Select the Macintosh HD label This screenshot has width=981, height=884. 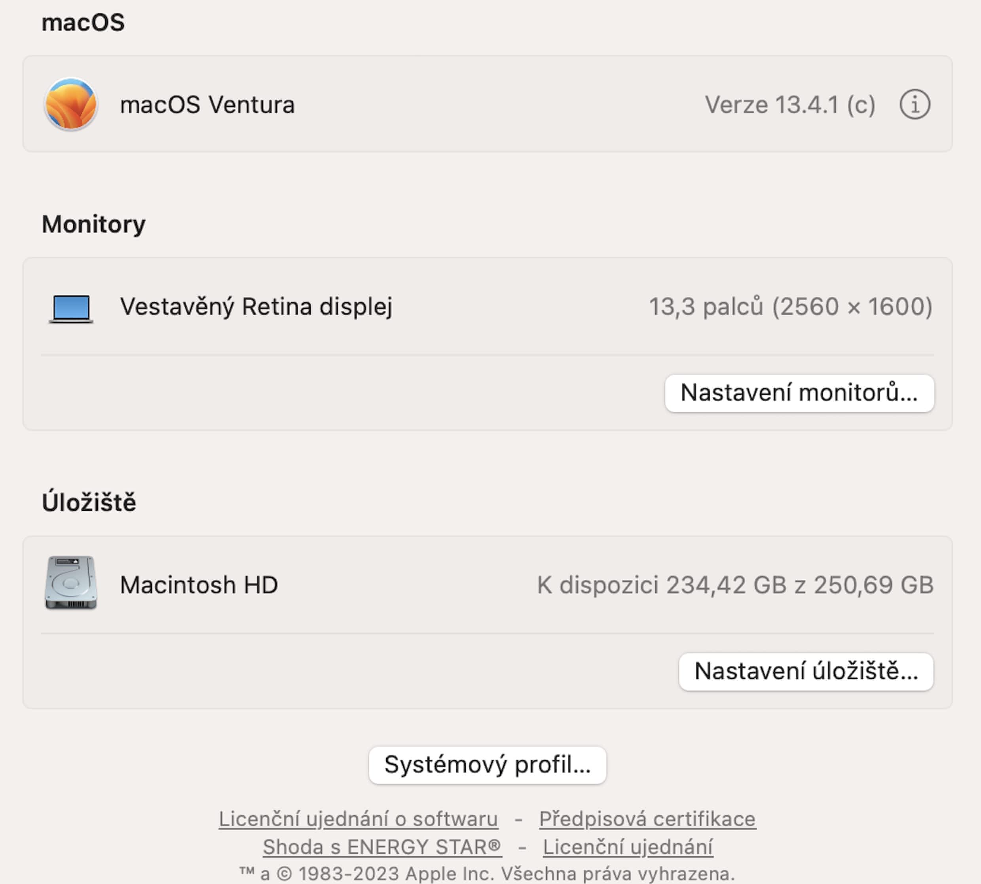click(x=199, y=585)
